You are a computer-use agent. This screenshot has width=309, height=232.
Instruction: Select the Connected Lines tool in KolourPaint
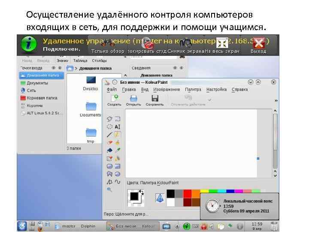(x=109, y=182)
